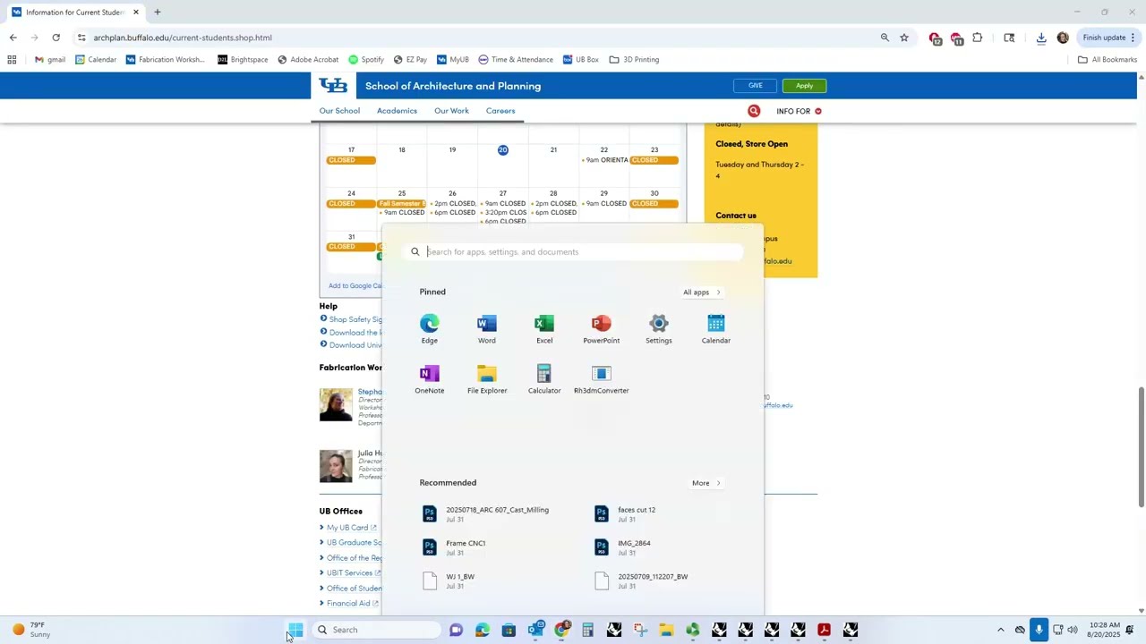Open the gmail bookmark

[x=49, y=60]
